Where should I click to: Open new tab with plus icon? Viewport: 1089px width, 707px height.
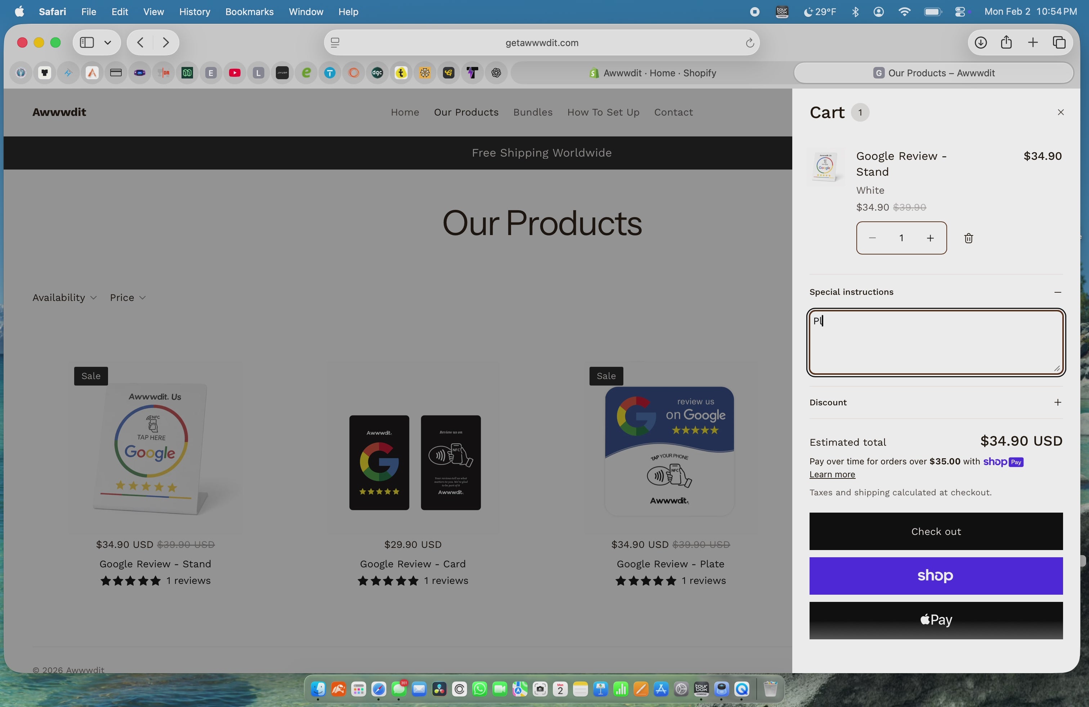[1033, 42]
